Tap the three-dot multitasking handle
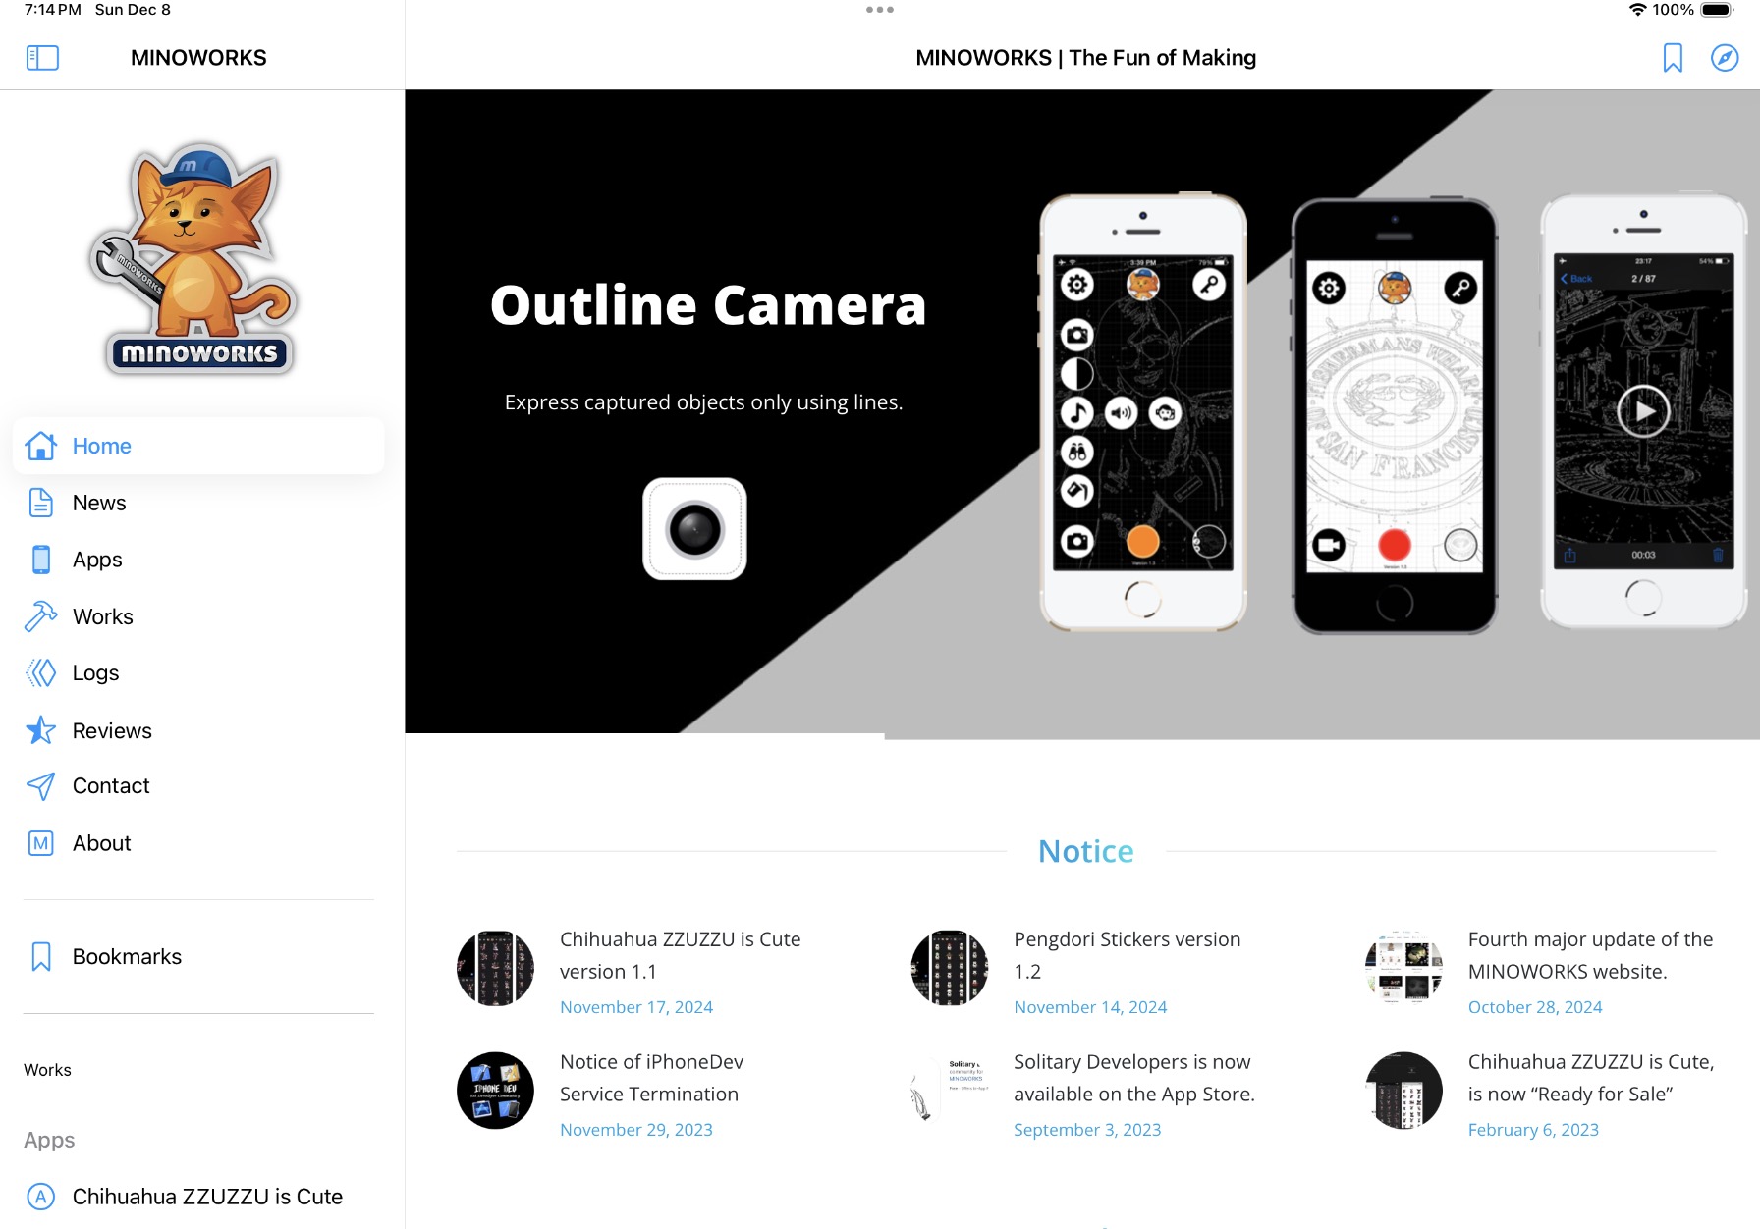The width and height of the screenshot is (1760, 1229). pyautogui.click(x=880, y=10)
